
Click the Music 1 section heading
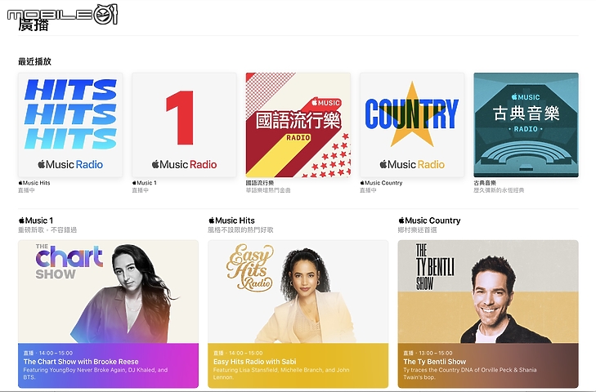36,220
